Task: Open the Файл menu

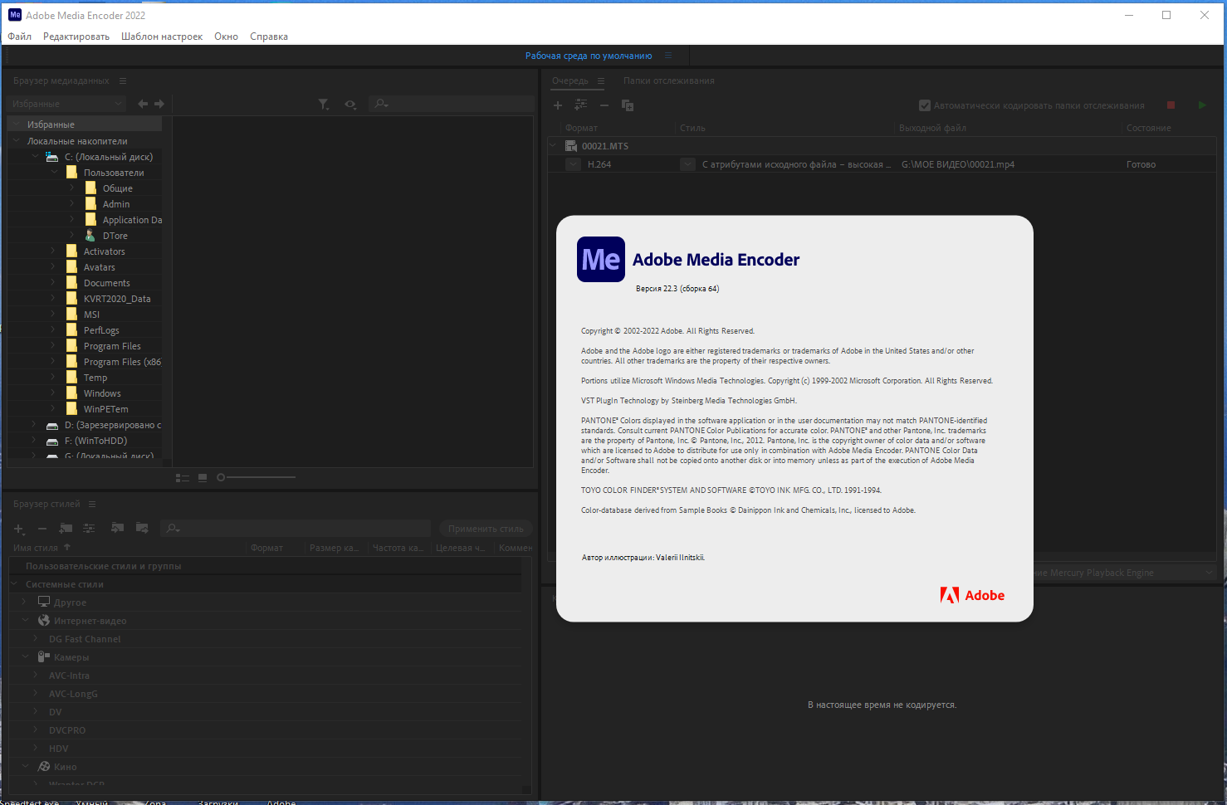Action: point(20,37)
